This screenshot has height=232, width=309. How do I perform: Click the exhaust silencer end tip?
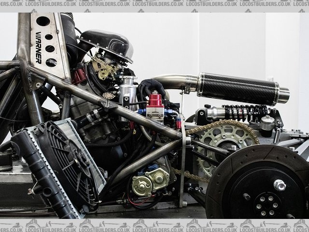283,95
